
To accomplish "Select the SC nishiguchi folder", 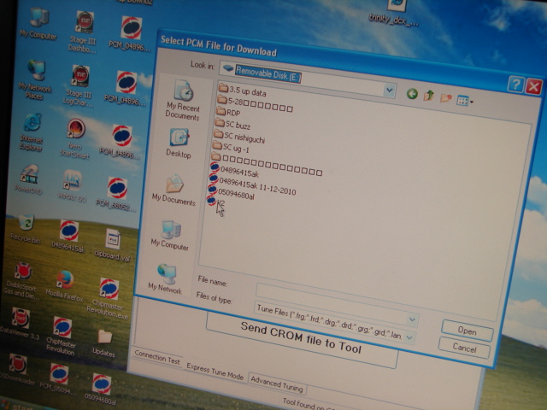I will pyautogui.click(x=239, y=137).
